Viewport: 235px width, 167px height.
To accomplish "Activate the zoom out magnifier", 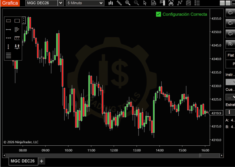I will click(136, 3).
